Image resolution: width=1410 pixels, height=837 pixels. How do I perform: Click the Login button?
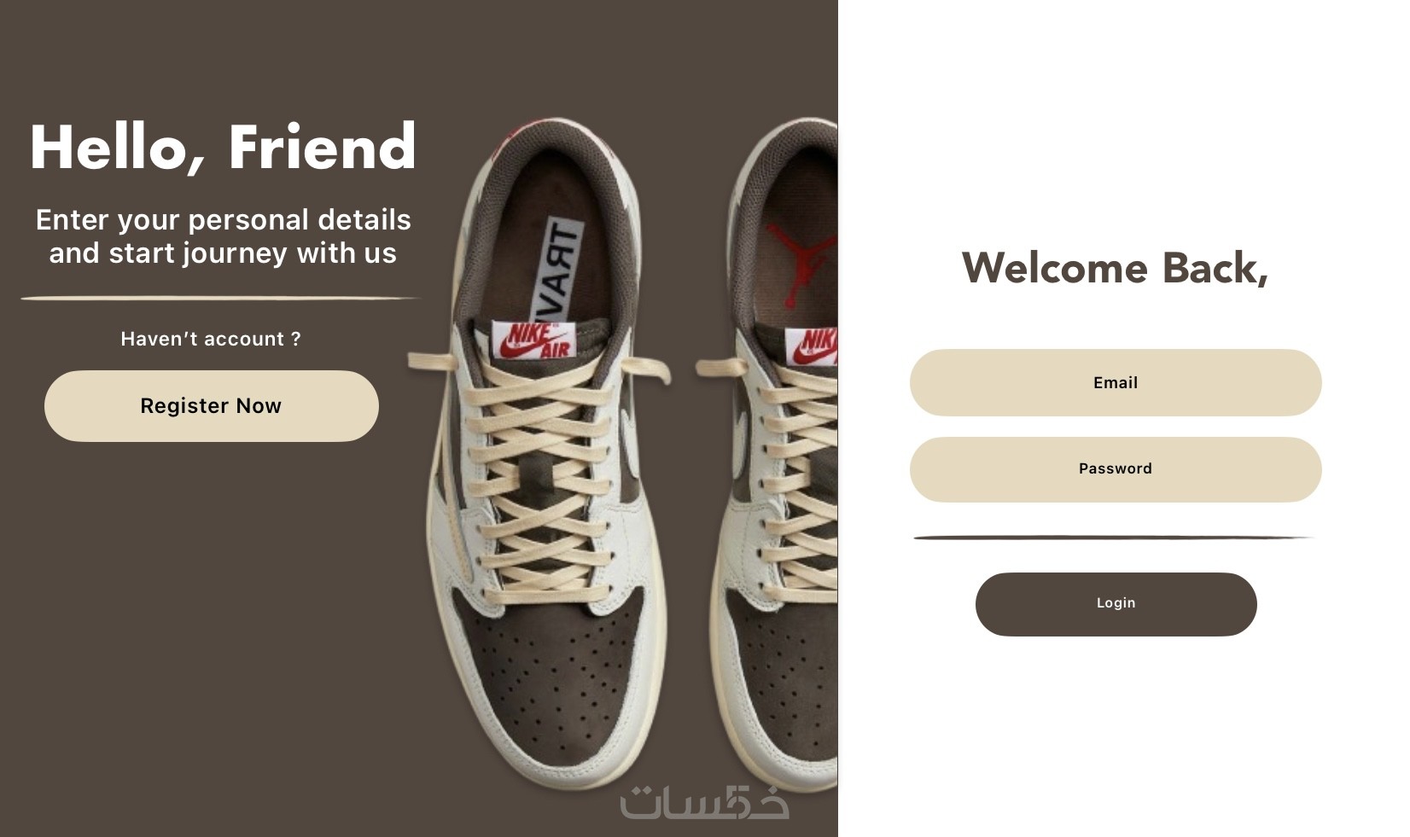click(1116, 604)
